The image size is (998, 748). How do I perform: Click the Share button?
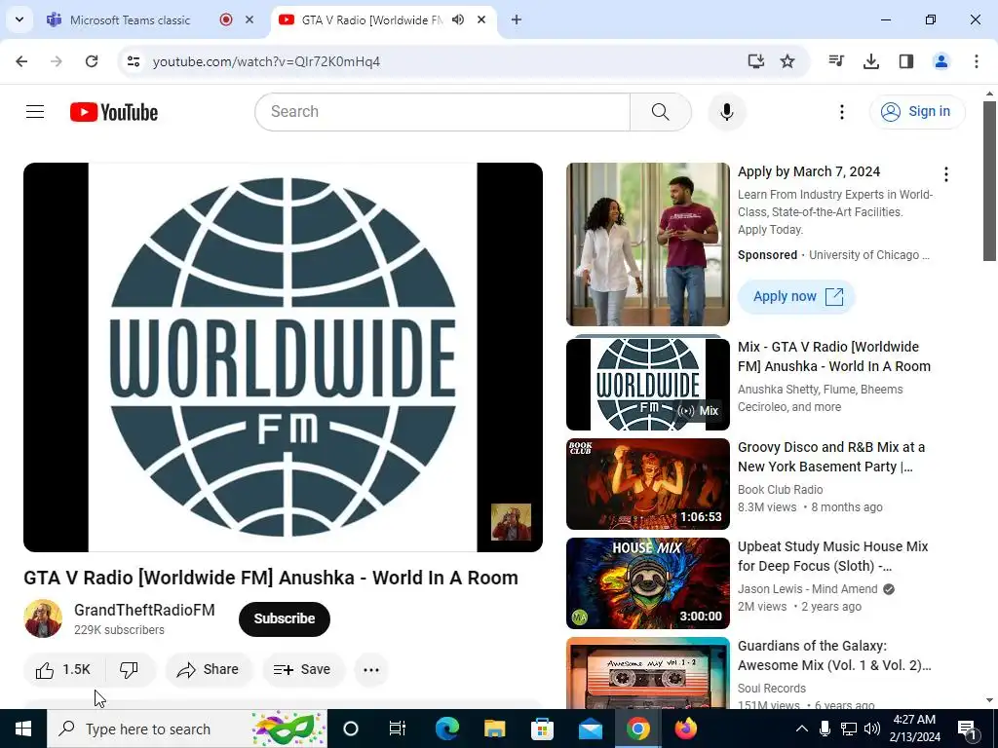(x=209, y=670)
